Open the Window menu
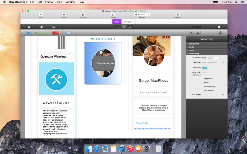The width and height of the screenshot is (247, 154). point(70,2)
